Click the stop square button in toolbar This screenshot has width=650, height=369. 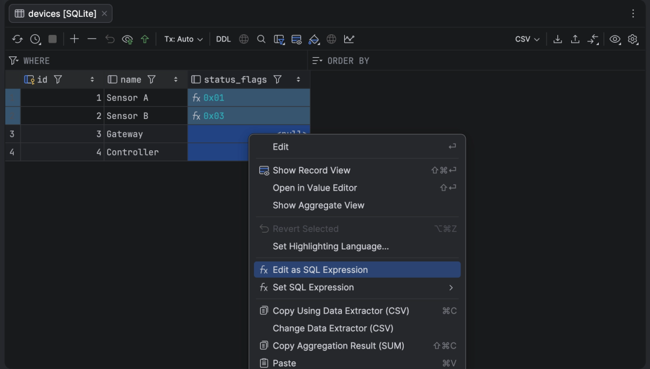click(x=52, y=39)
